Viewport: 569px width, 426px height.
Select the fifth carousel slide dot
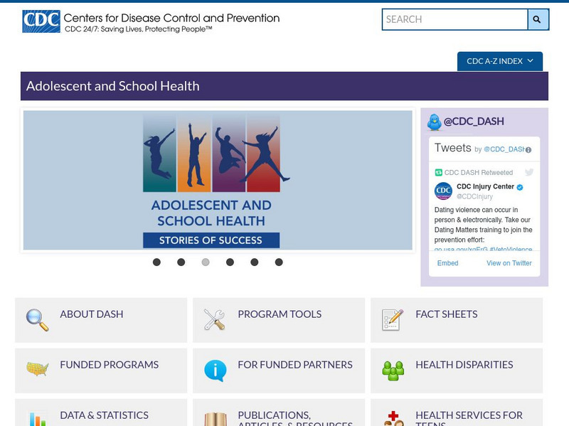255,262
